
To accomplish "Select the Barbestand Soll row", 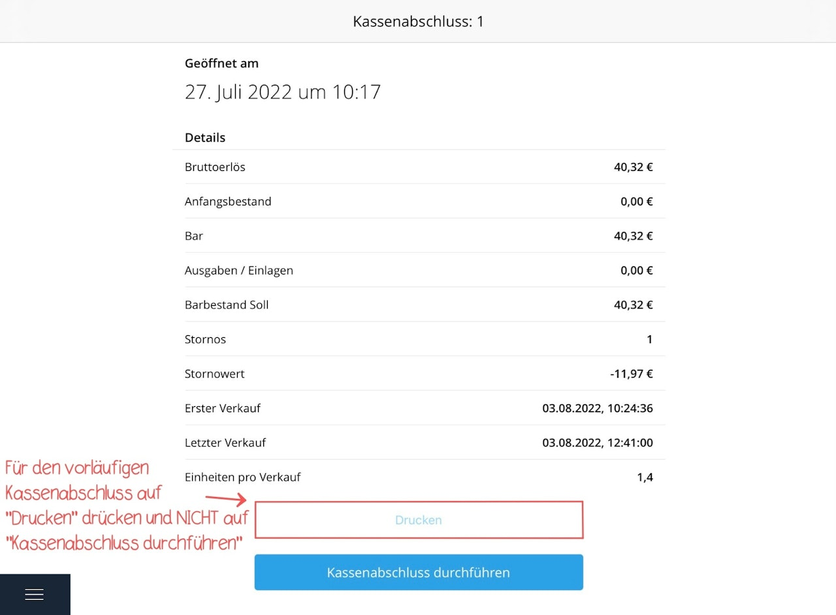I will (419, 305).
